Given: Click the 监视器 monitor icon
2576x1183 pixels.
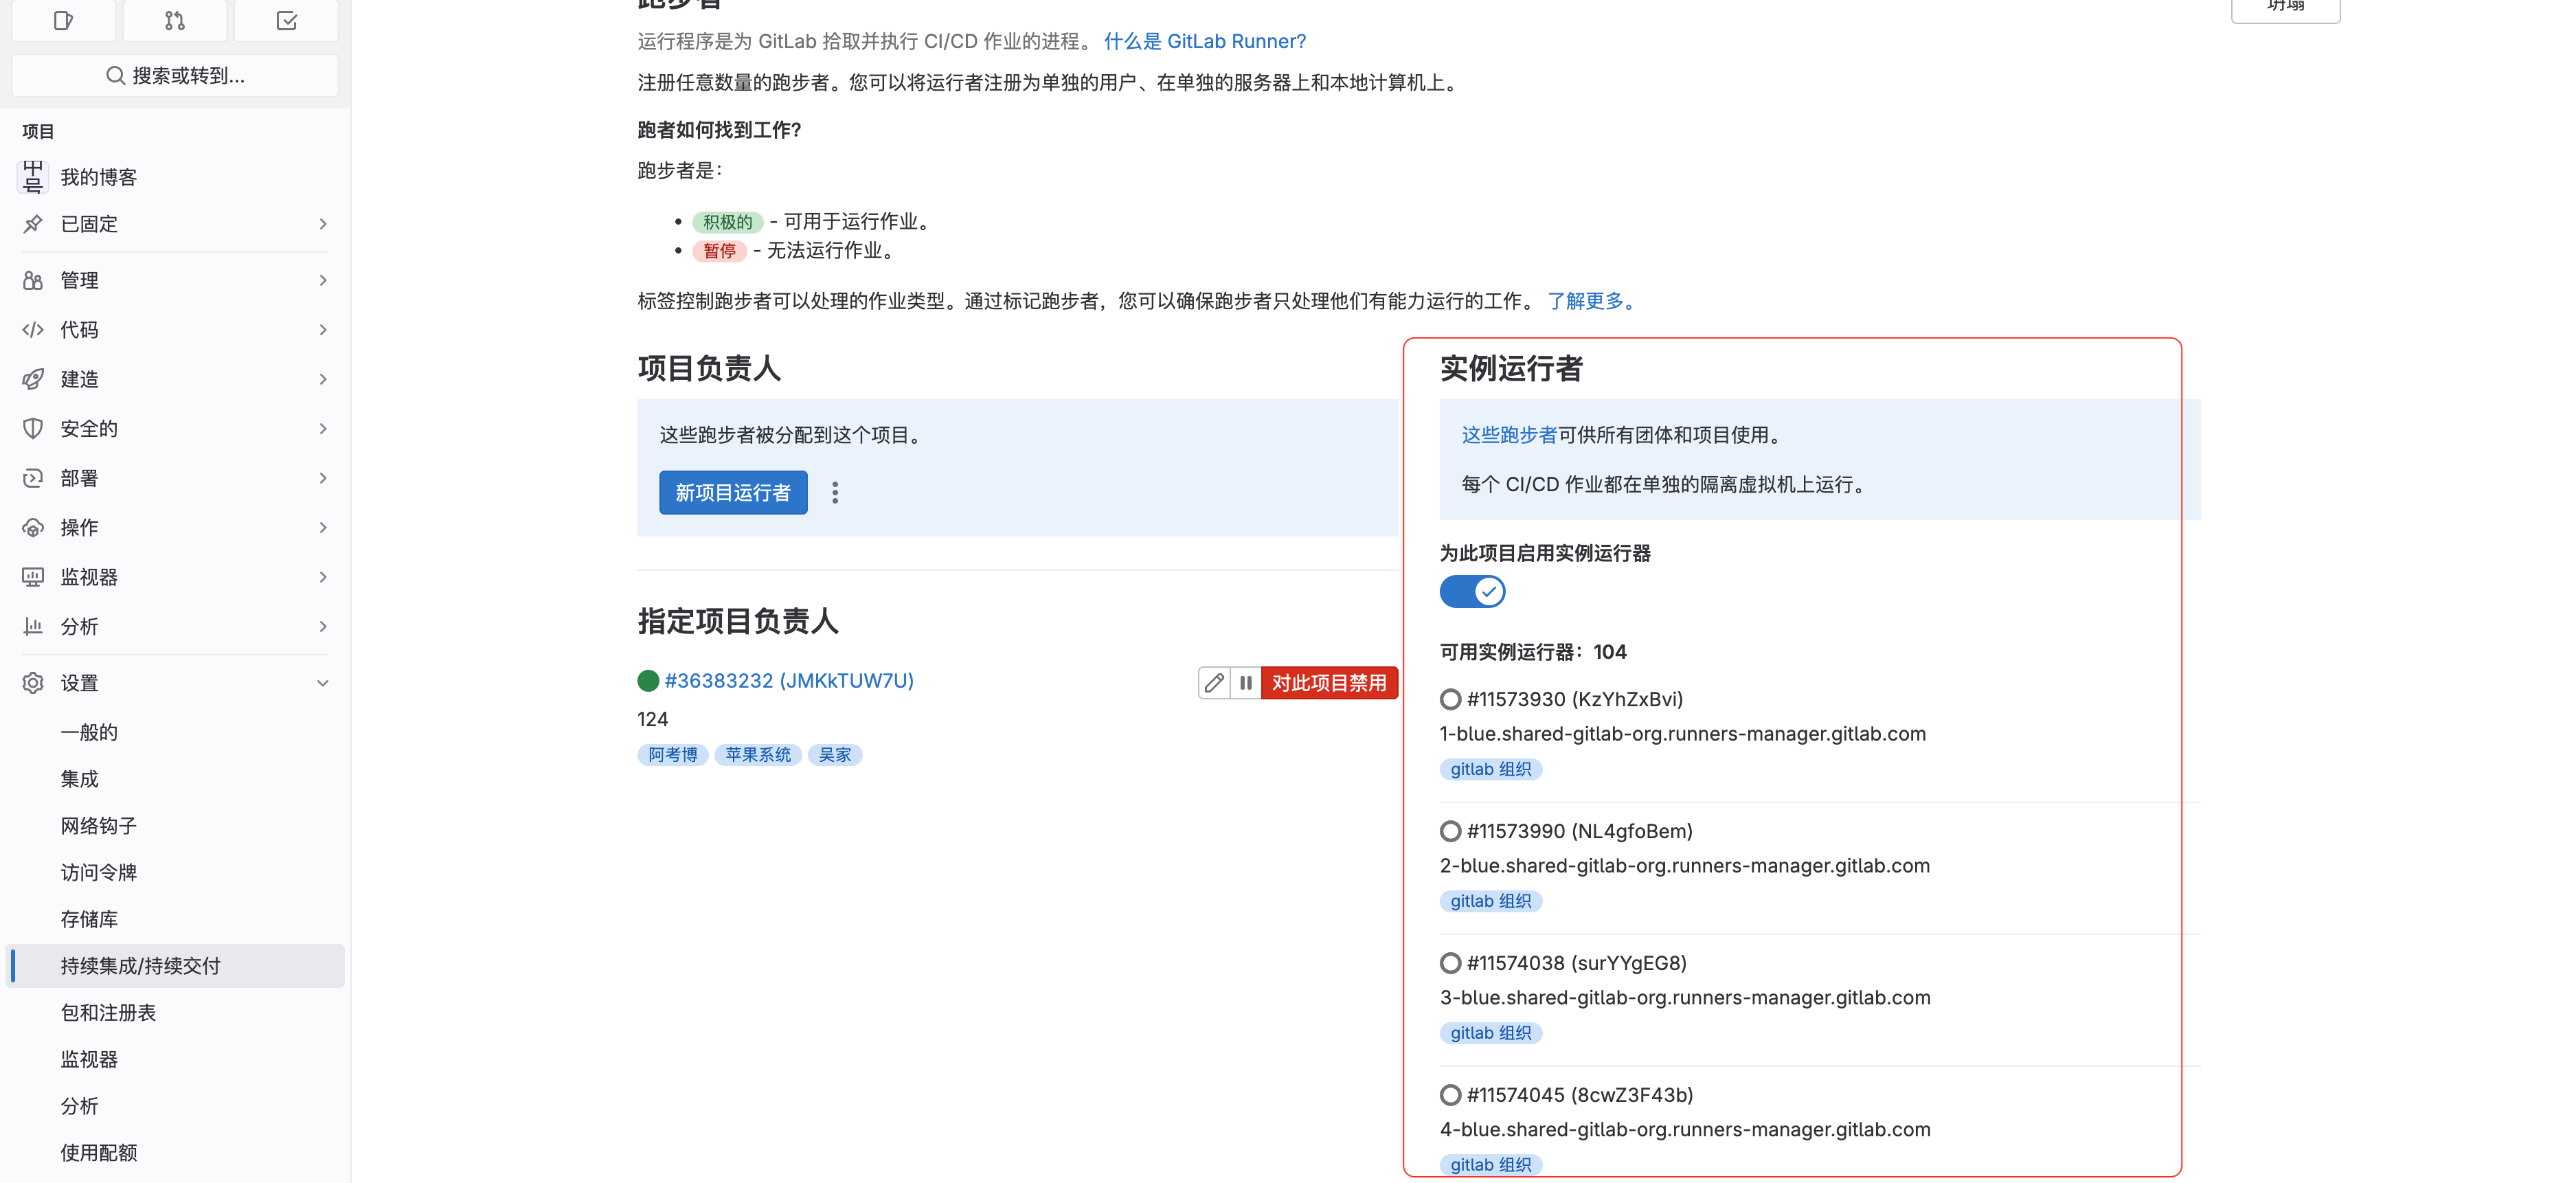Looking at the screenshot, I should tap(33, 577).
